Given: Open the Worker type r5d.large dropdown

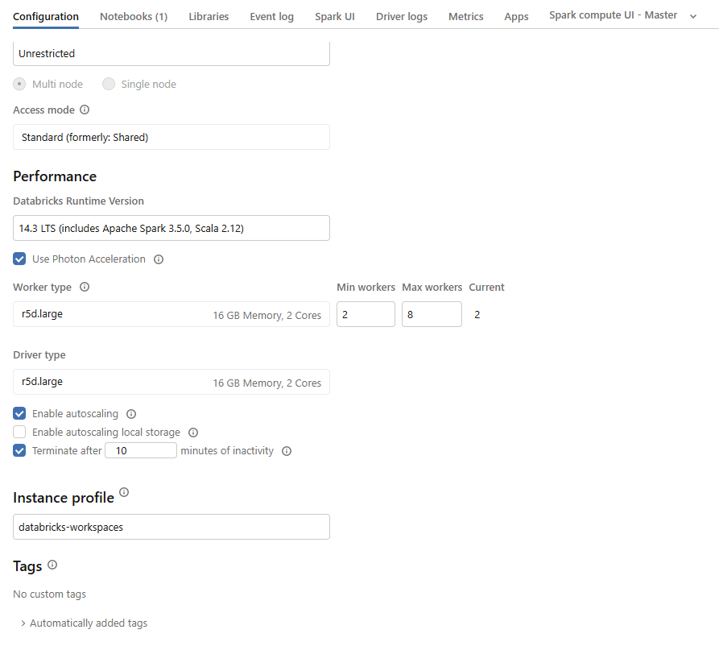Looking at the screenshot, I should [171, 315].
